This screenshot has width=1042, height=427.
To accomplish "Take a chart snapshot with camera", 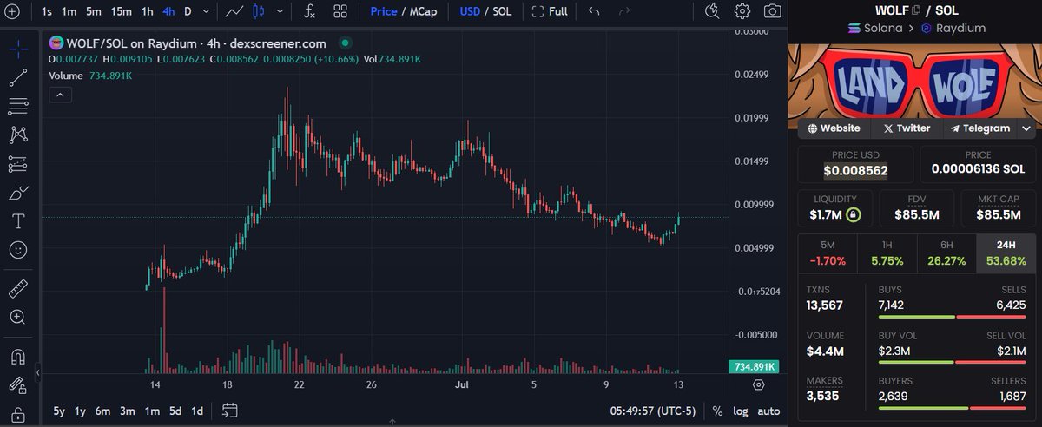I will (772, 11).
